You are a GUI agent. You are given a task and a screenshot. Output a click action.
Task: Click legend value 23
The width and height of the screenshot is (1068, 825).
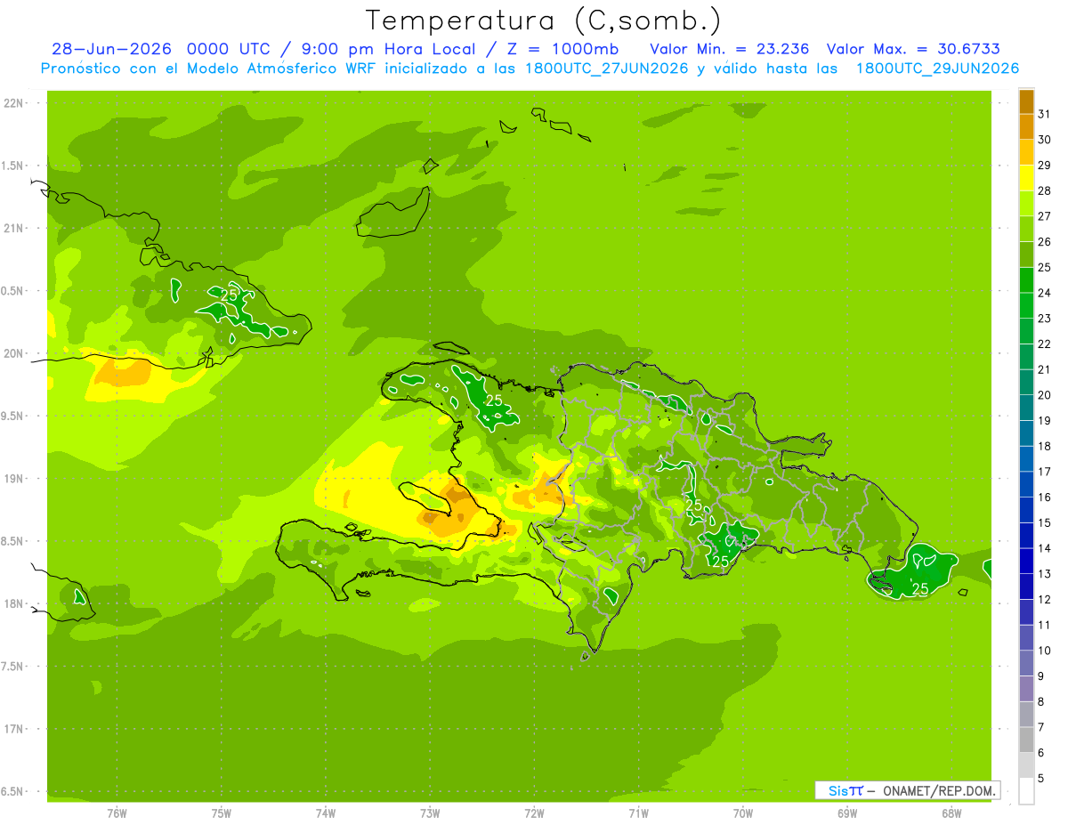click(1044, 319)
